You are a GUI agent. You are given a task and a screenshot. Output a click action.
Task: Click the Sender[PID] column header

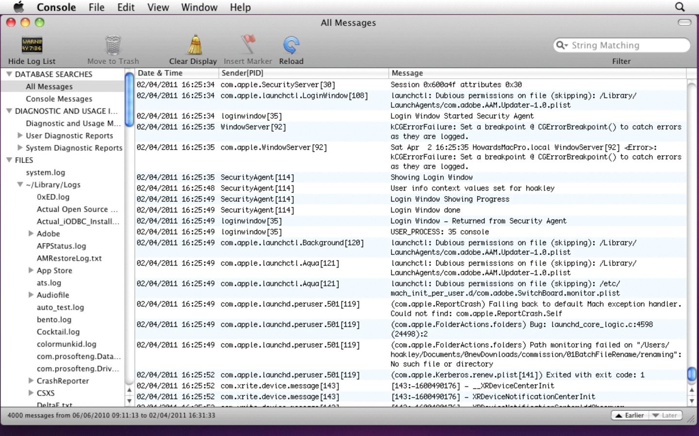pos(303,73)
